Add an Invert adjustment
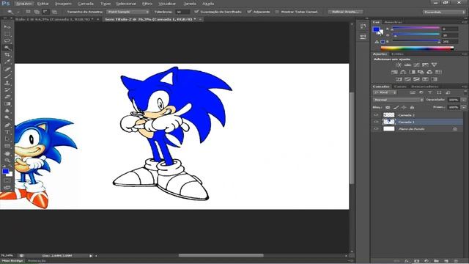 [x=399, y=79]
